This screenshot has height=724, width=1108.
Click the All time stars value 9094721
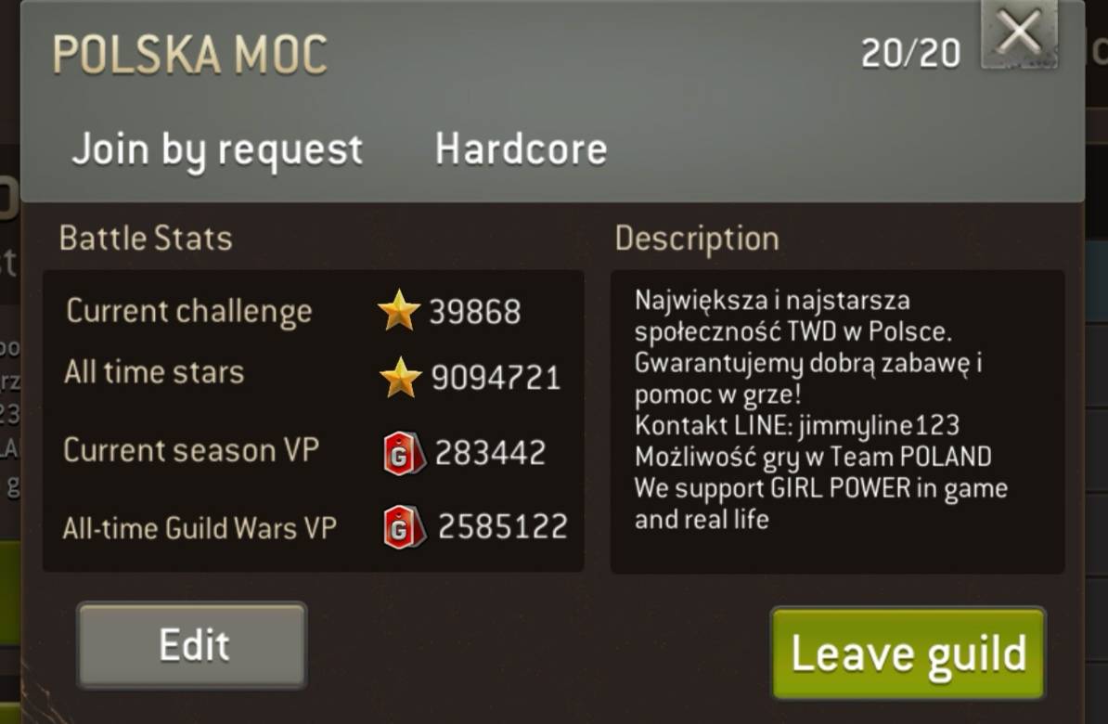[x=496, y=378]
